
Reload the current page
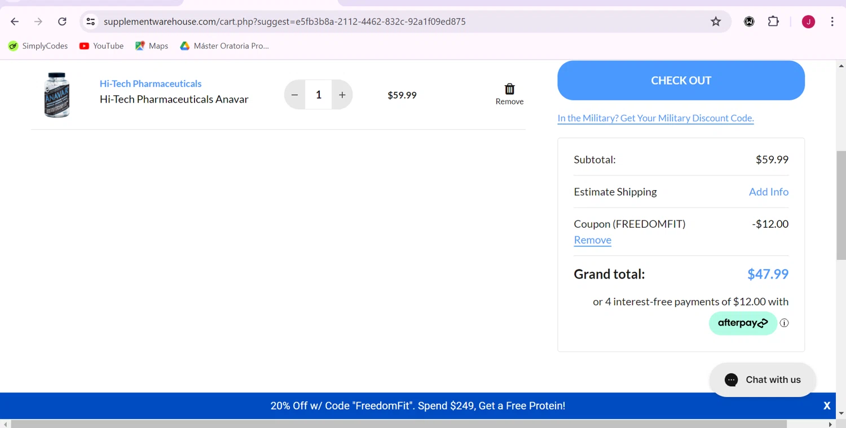(62, 21)
